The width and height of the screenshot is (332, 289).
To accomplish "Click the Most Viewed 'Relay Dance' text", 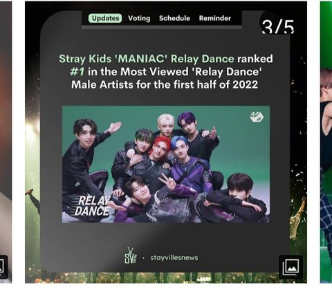I will [x=191, y=72].
